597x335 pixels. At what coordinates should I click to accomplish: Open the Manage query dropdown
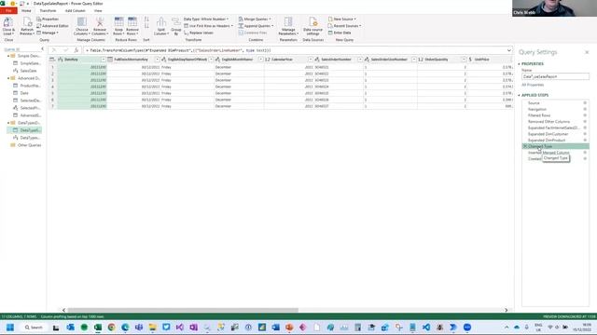(48, 33)
